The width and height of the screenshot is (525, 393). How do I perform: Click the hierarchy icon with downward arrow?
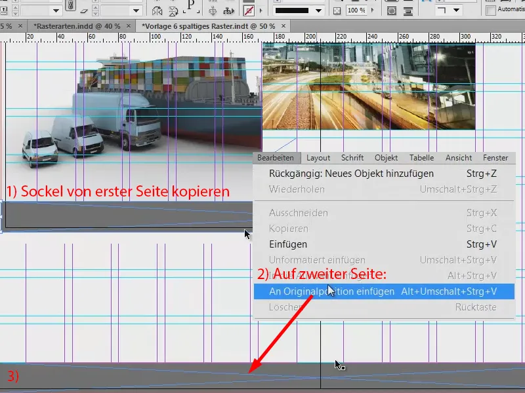213,10
